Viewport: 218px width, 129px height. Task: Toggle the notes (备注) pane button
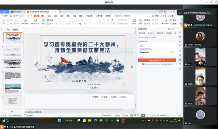(118, 115)
